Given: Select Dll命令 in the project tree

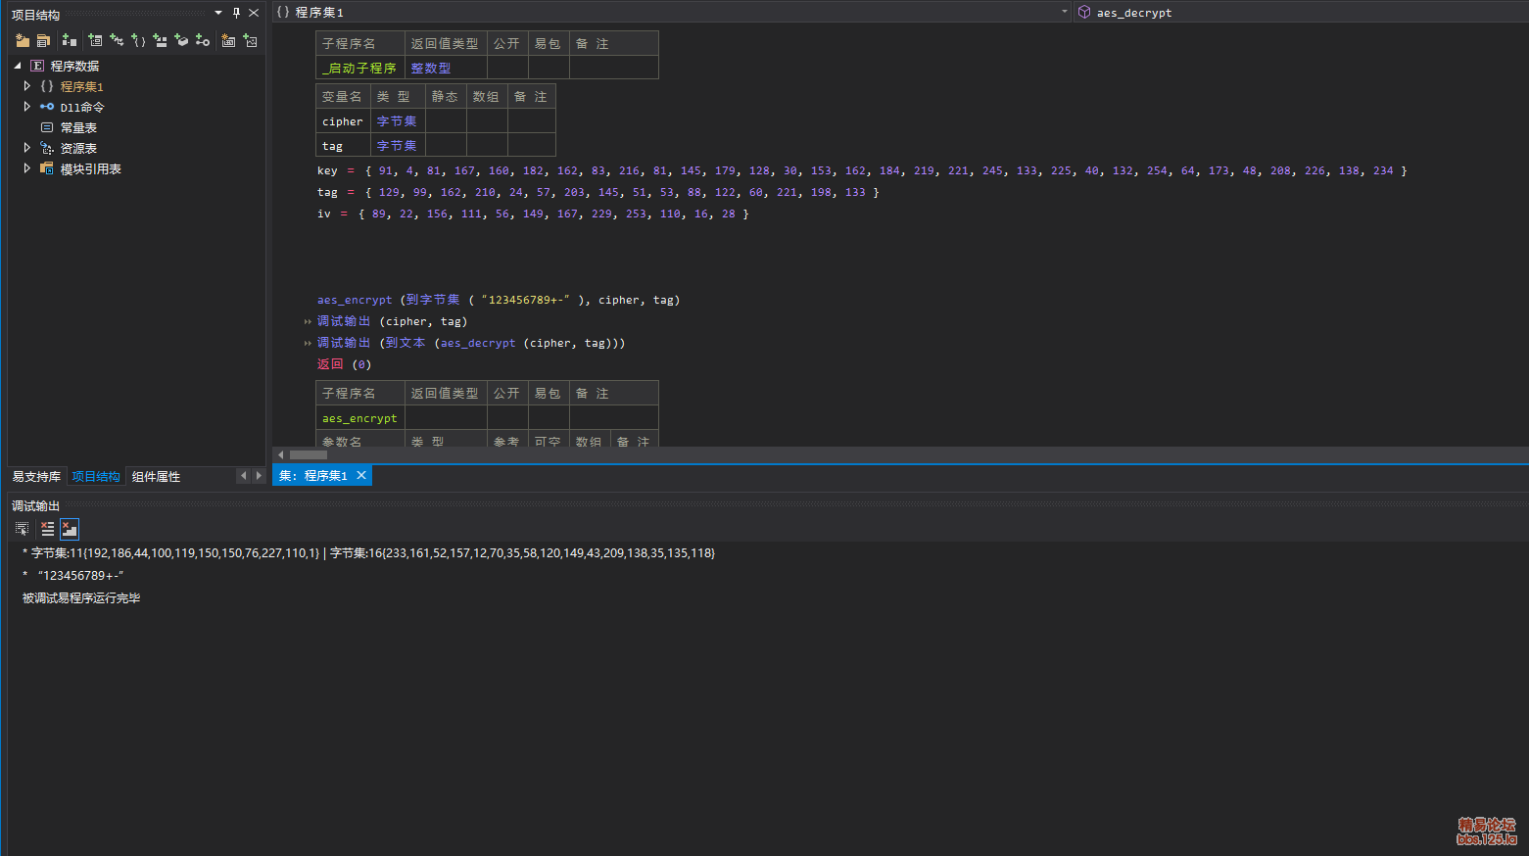Looking at the screenshot, I should [x=82, y=107].
